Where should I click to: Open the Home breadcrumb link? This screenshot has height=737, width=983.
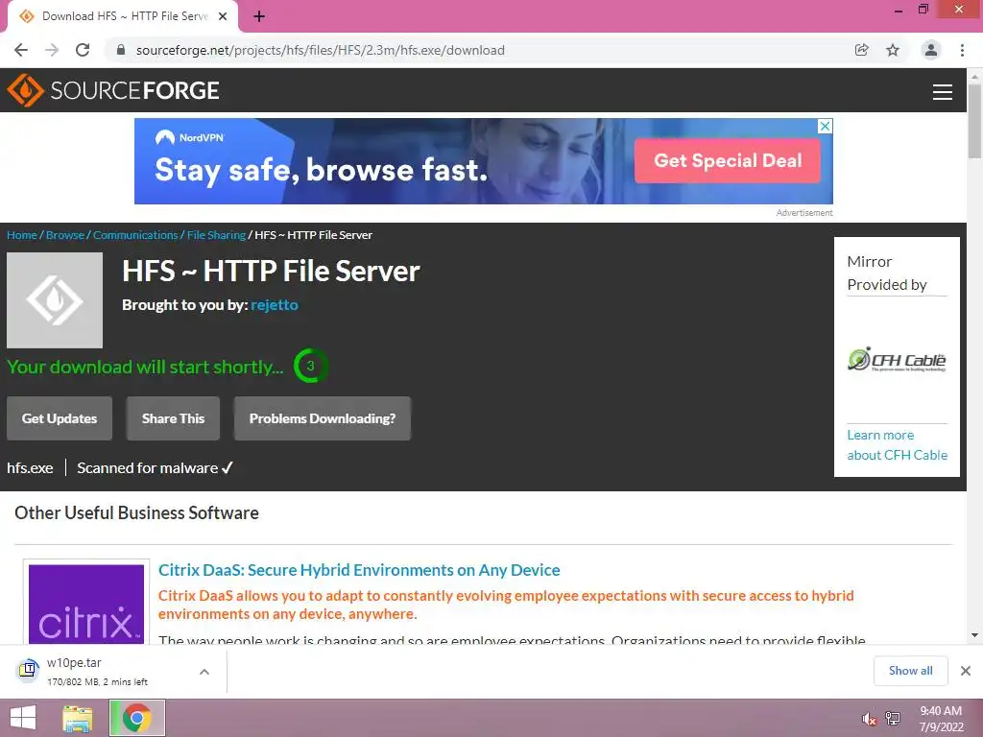click(x=22, y=235)
